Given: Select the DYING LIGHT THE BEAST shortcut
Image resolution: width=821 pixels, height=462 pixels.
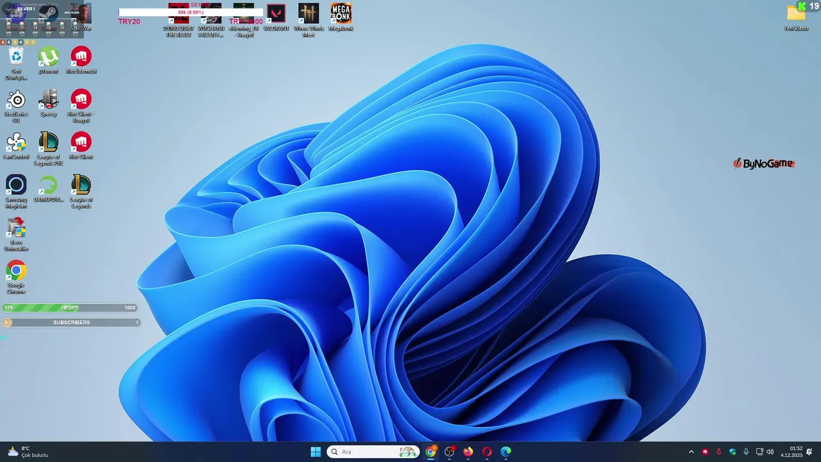Looking at the screenshot, I should tap(178, 20).
